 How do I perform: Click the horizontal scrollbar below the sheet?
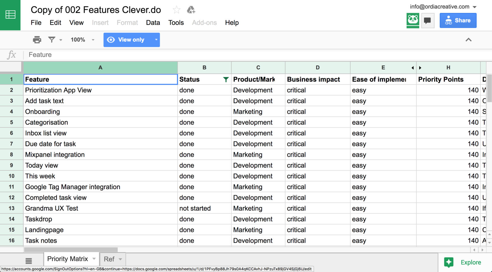pyautogui.click(x=70, y=250)
